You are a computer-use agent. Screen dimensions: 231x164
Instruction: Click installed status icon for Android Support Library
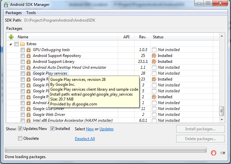(x=154, y=62)
